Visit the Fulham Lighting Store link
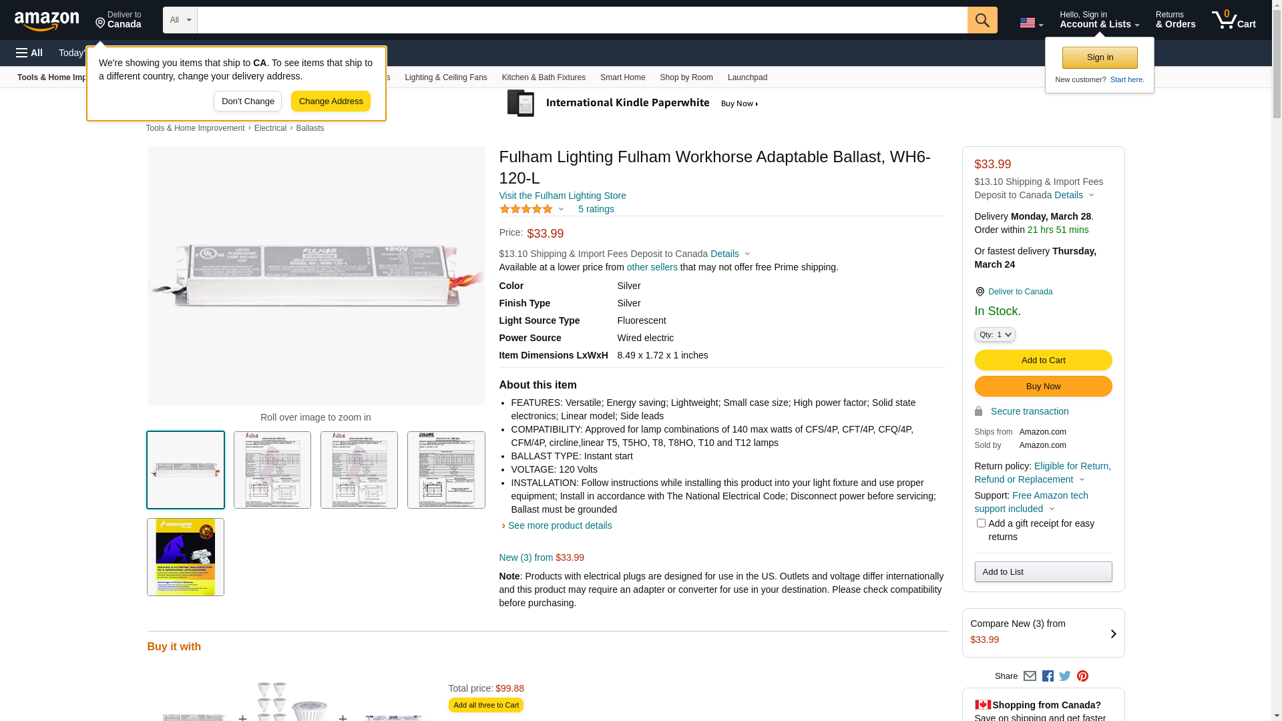The image size is (1282, 721). click(562, 196)
